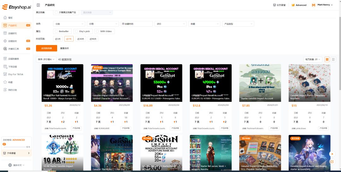The image size is (341, 172).
Task: Select the 近90天 time range
Action: click(x=93, y=39)
